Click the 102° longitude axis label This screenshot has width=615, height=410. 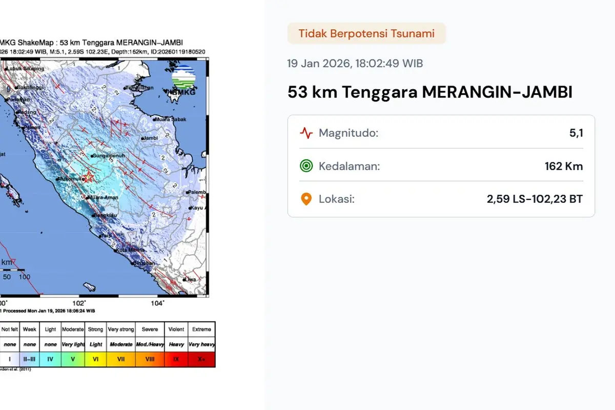click(80, 303)
